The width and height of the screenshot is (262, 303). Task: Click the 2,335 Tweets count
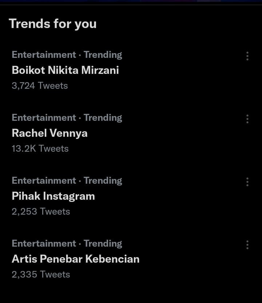pyautogui.click(x=41, y=275)
